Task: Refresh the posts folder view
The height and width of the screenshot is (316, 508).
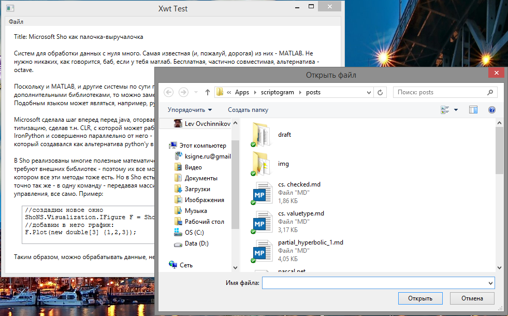Action: [380, 92]
